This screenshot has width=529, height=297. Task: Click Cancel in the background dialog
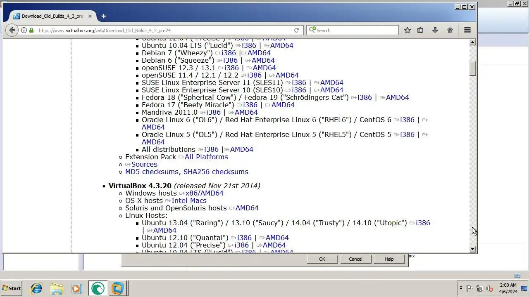(x=355, y=259)
